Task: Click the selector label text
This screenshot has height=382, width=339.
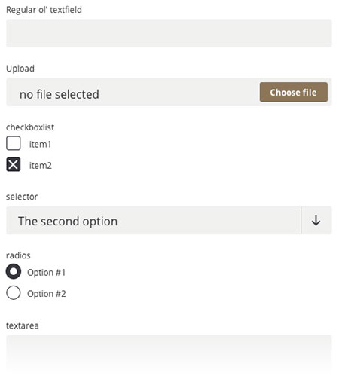Action: [x=22, y=197]
